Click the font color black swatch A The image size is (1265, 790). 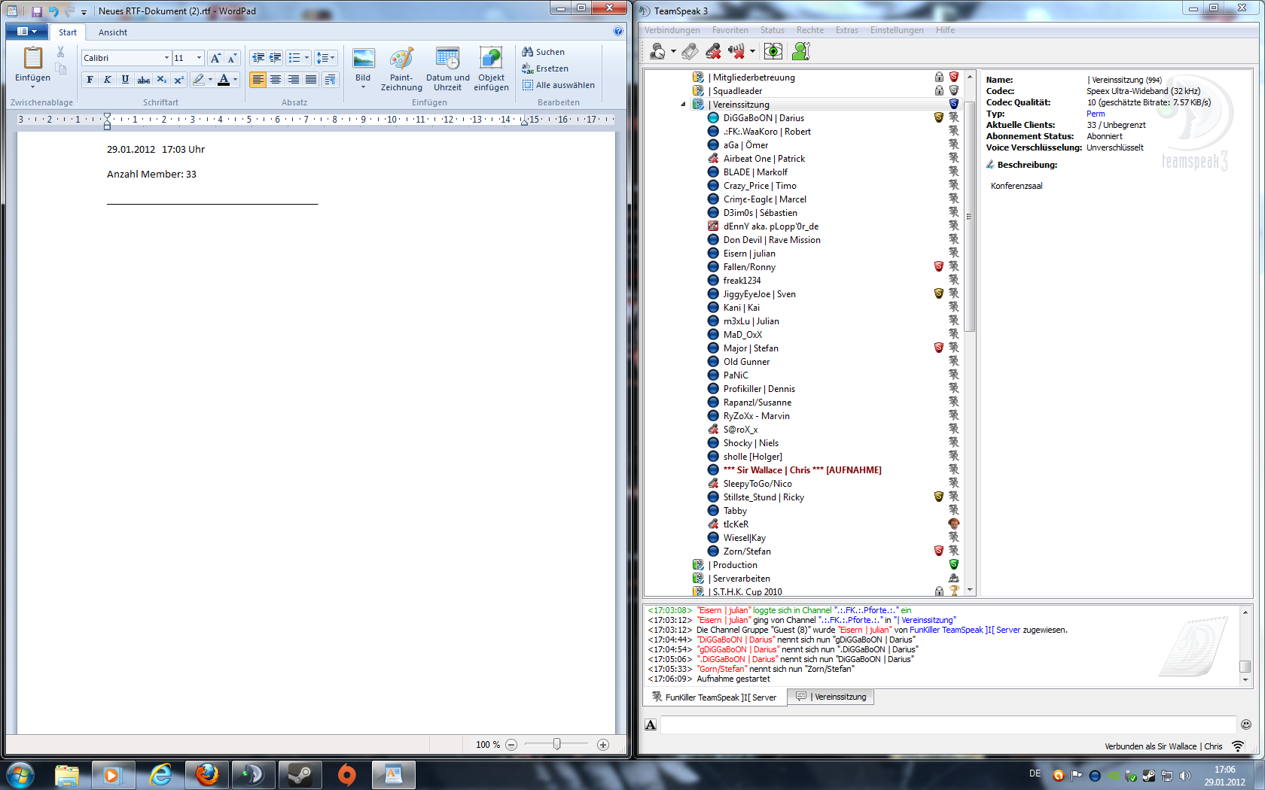(224, 80)
